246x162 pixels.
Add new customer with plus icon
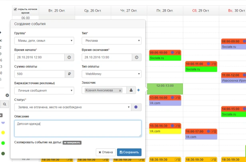tap(138, 90)
